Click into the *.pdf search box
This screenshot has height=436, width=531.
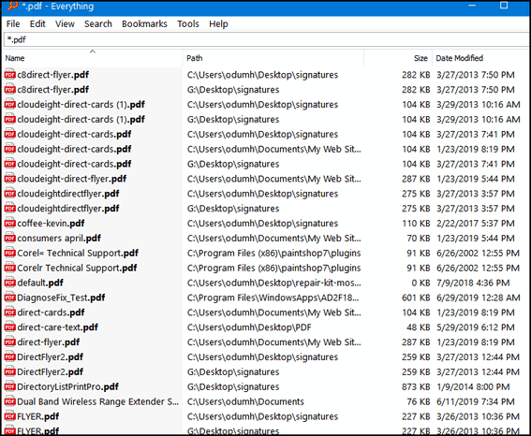pos(267,39)
